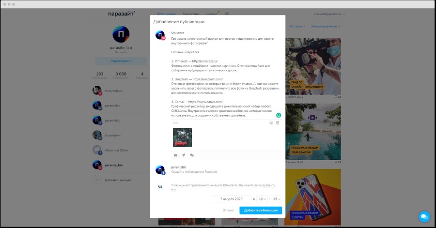Click Отмена to cancel the publication
436x228 pixels.
[x=228, y=211]
